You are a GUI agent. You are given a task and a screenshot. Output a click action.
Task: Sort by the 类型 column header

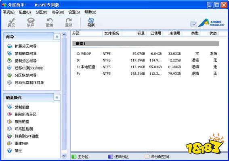tap(191, 33)
